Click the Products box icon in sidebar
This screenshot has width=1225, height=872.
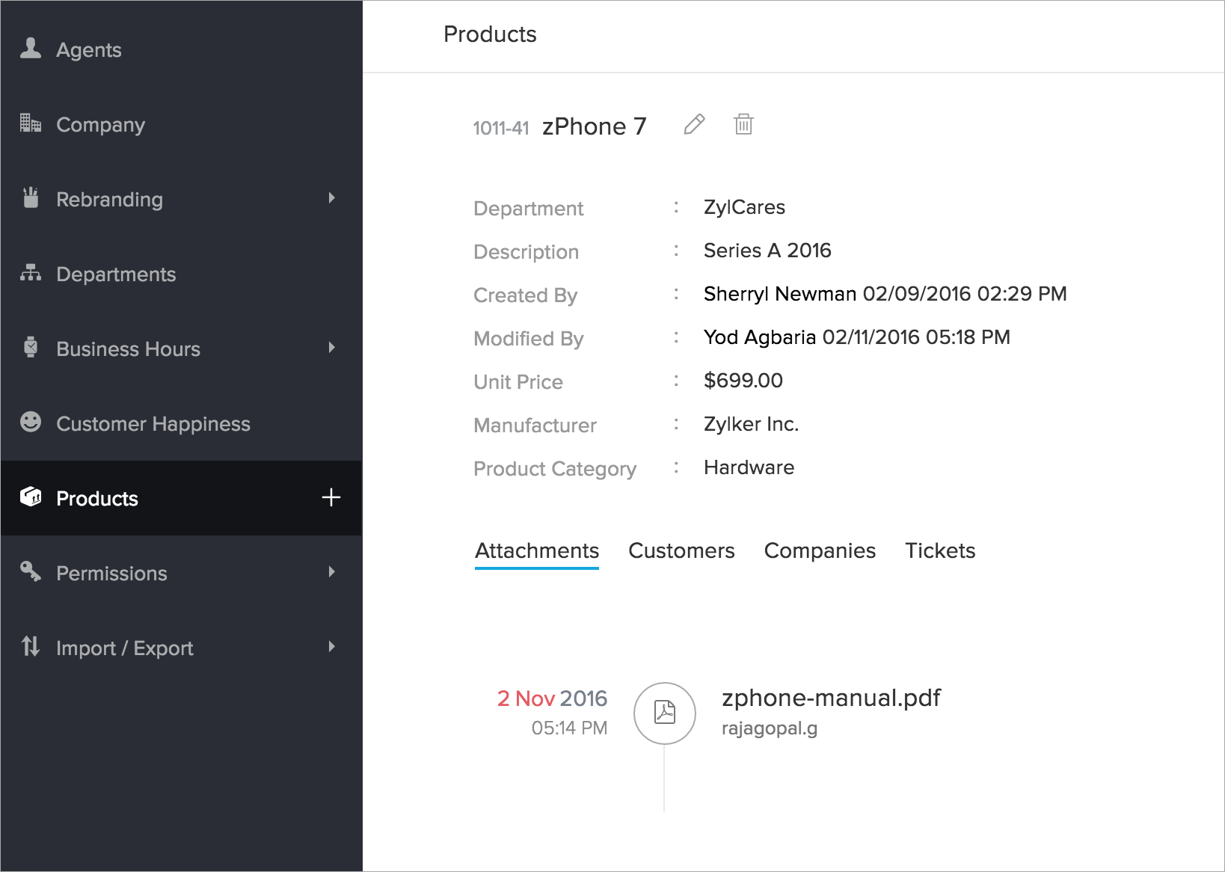point(31,497)
